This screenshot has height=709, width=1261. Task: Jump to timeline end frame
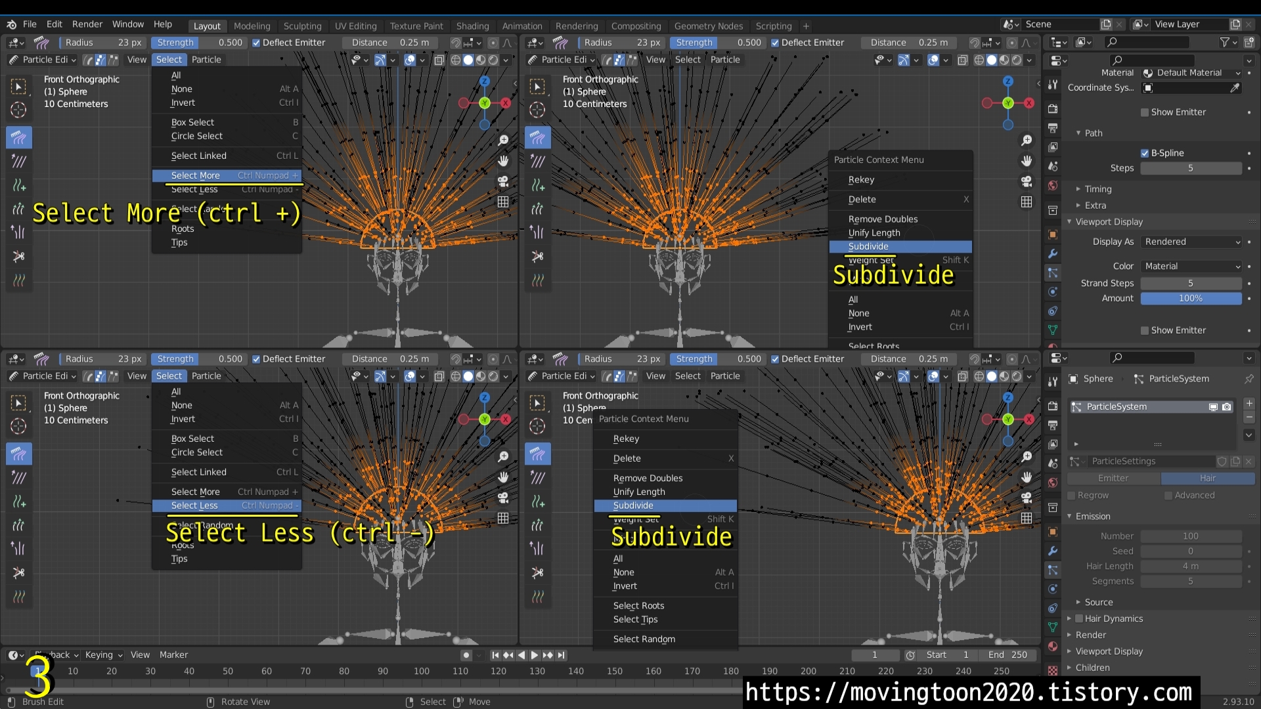coord(561,655)
